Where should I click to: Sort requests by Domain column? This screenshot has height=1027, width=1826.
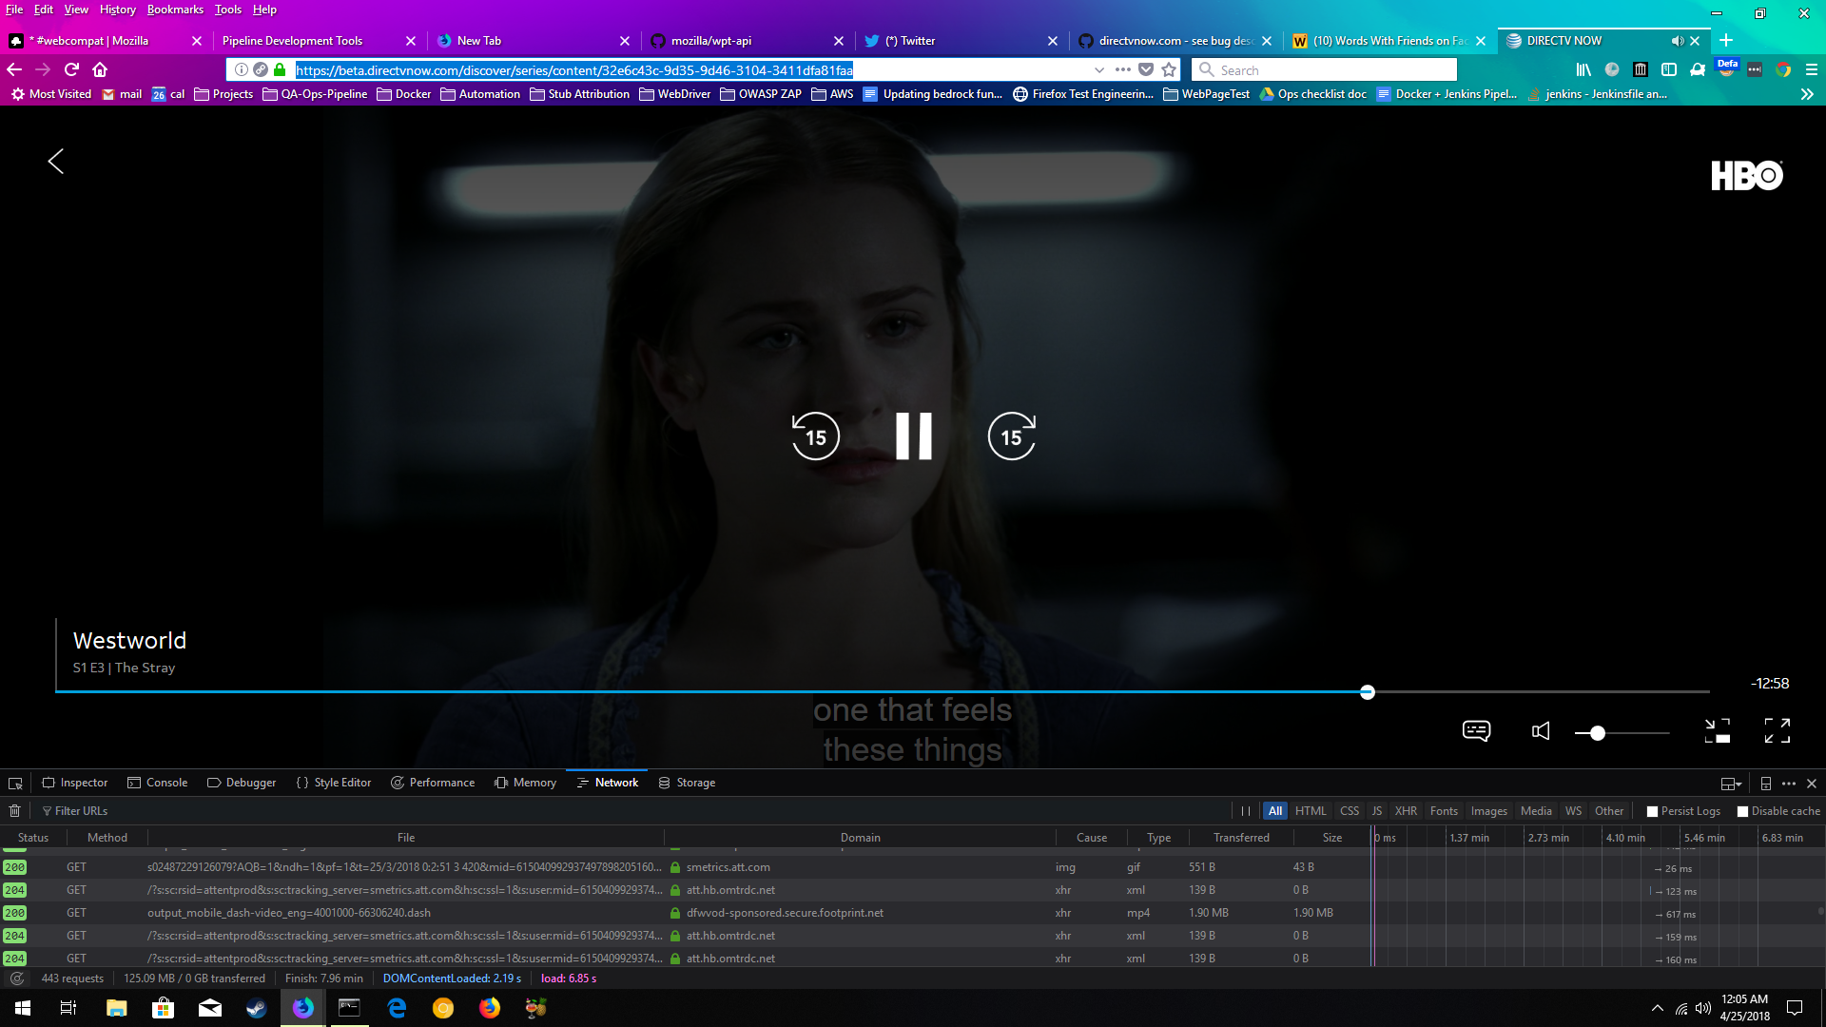tap(860, 838)
